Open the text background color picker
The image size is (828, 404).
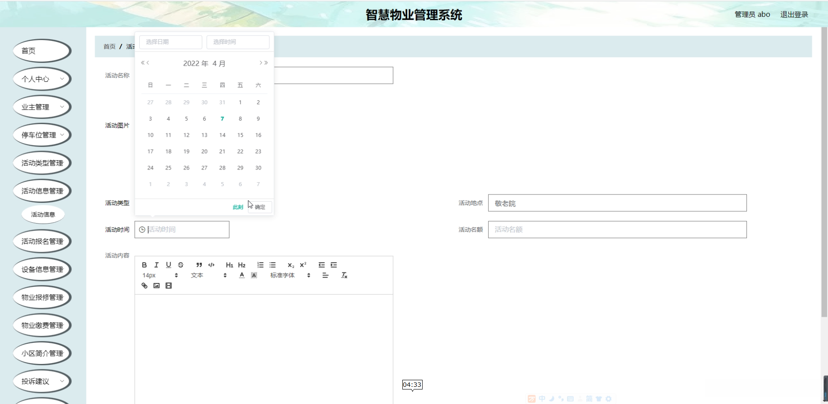point(254,275)
